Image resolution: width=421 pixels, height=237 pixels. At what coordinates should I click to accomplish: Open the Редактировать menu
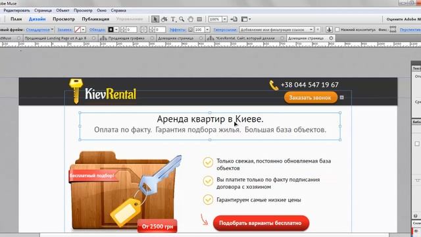click(x=16, y=11)
